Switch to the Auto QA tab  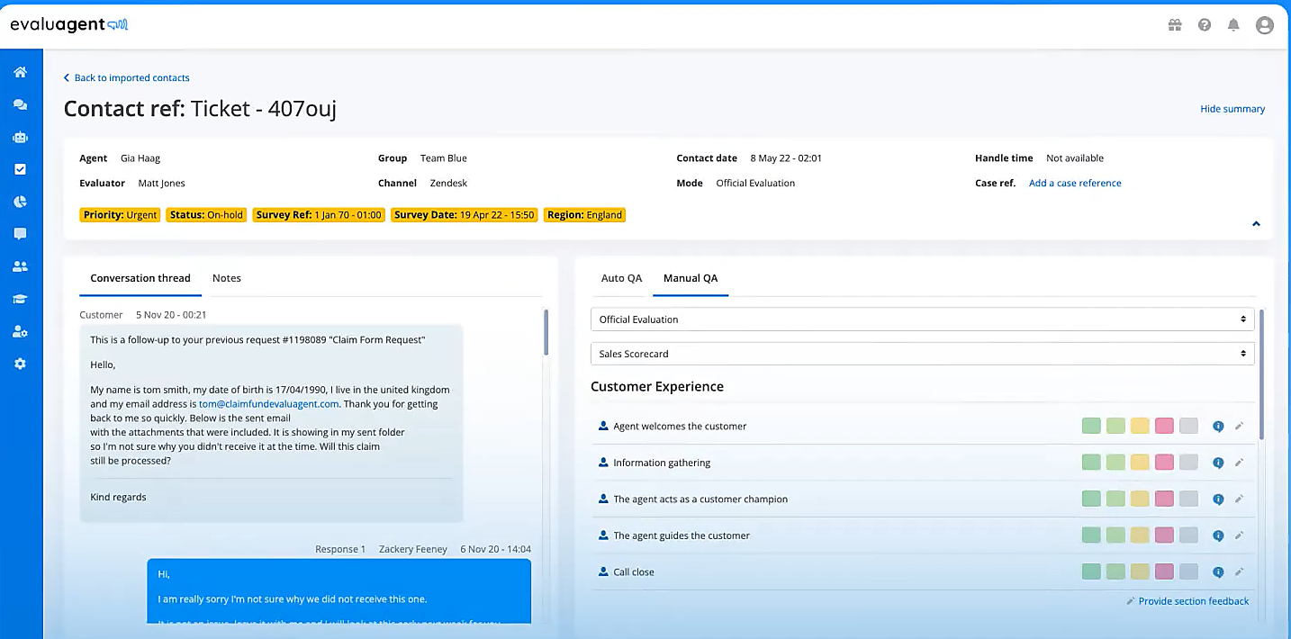click(621, 278)
